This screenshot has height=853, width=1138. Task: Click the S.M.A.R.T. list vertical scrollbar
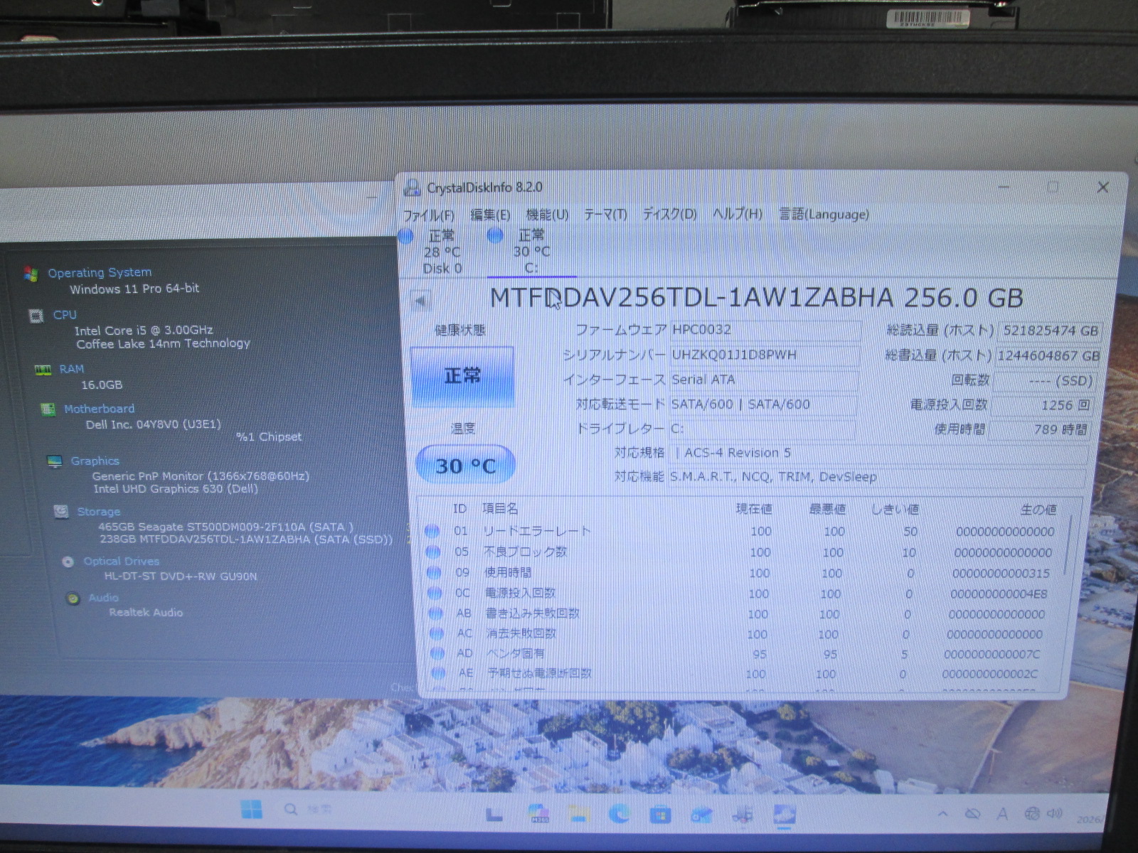coord(1066,547)
